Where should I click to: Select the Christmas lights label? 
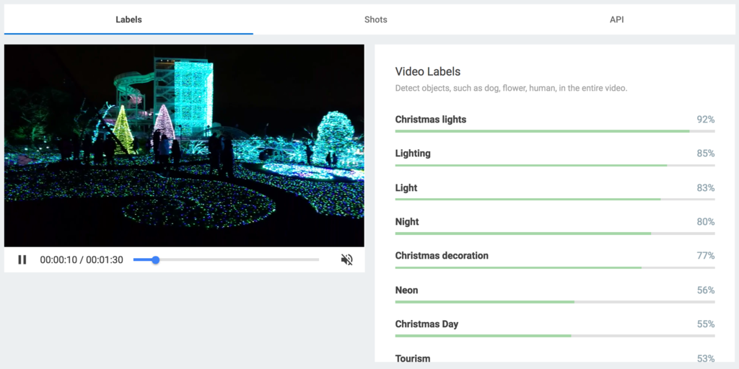click(x=431, y=120)
